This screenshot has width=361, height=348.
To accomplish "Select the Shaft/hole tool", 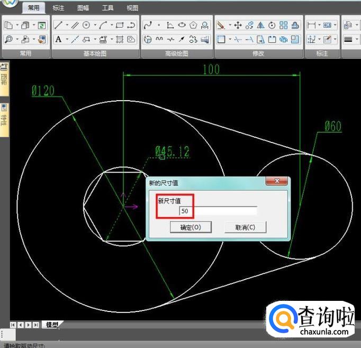I will (x=205, y=39).
